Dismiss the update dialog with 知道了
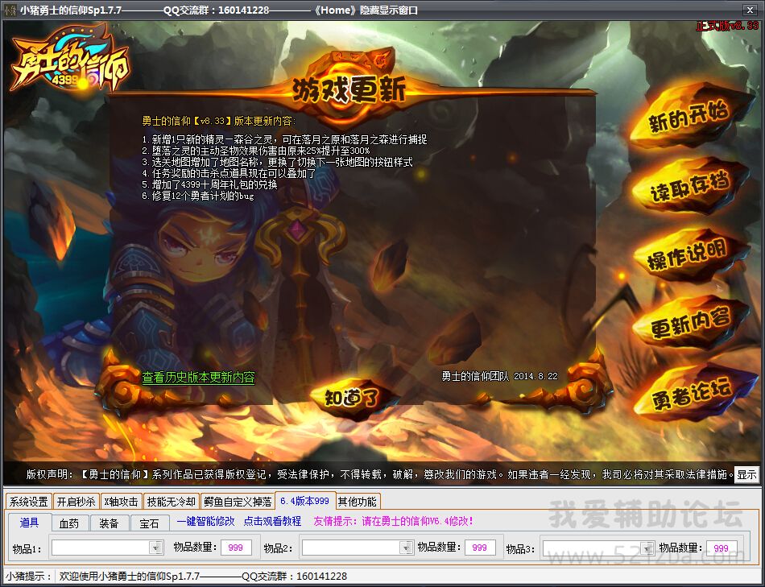Viewport: 765px width, 587px height. point(352,398)
